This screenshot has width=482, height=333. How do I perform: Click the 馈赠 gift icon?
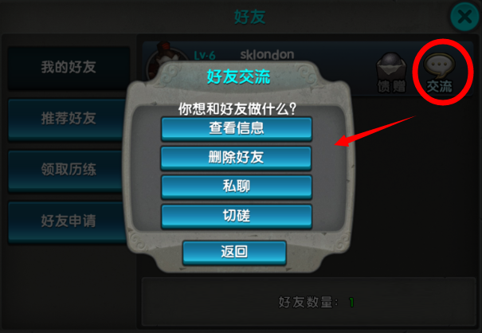(391, 73)
